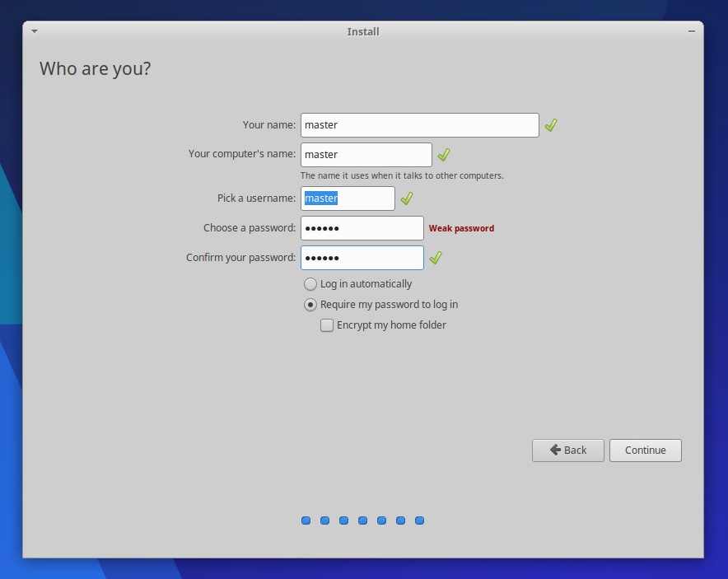The height and width of the screenshot is (579, 728).
Task: Go back with the Back button
Action: tap(567, 451)
